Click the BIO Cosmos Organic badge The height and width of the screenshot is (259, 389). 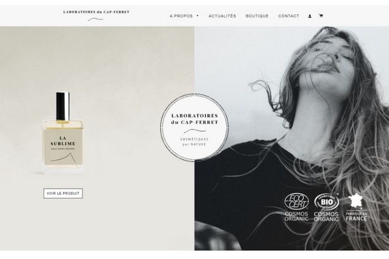(x=326, y=207)
